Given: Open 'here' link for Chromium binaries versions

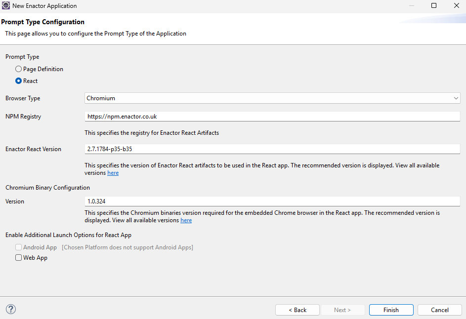Looking at the screenshot, I should pyautogui.click(x=186, y=220).
